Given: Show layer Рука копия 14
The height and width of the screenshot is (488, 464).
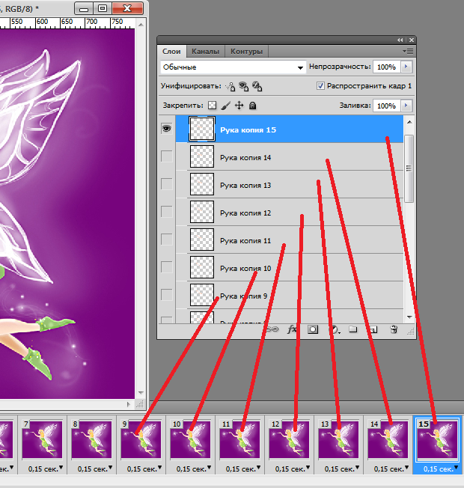Looking at the screenshot, I should pos(166,156).
